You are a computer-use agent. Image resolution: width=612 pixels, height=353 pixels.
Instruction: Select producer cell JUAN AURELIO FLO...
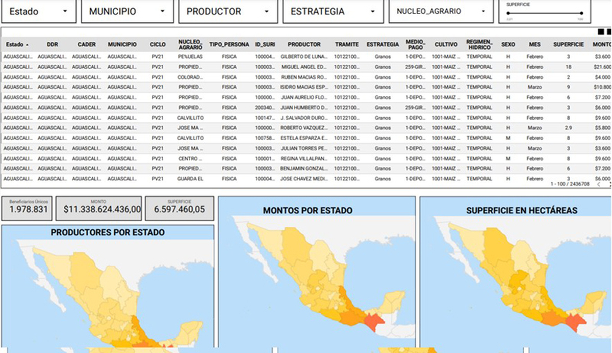[304, 97]
